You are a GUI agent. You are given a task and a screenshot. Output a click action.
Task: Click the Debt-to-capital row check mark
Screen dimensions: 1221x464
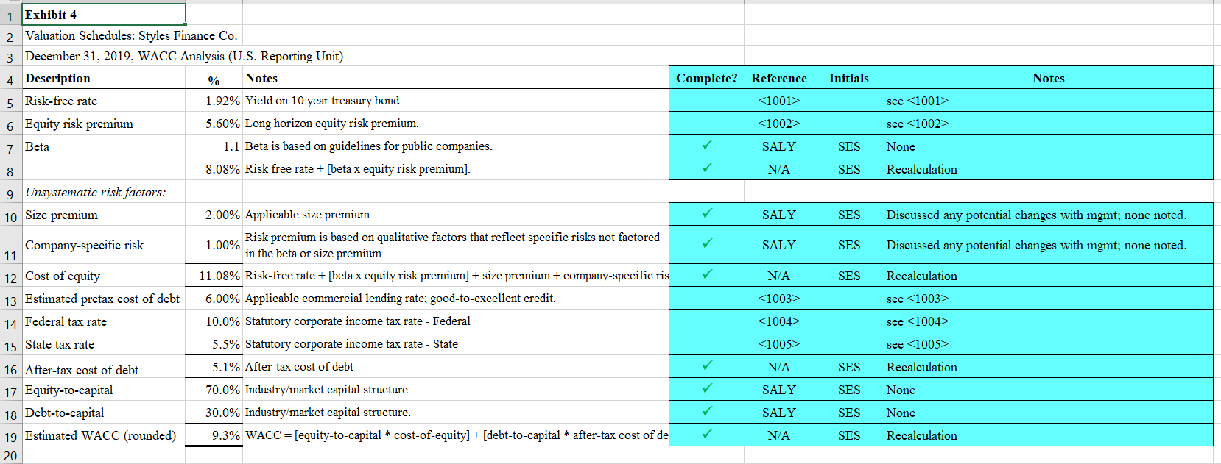[x=707, y=412]
